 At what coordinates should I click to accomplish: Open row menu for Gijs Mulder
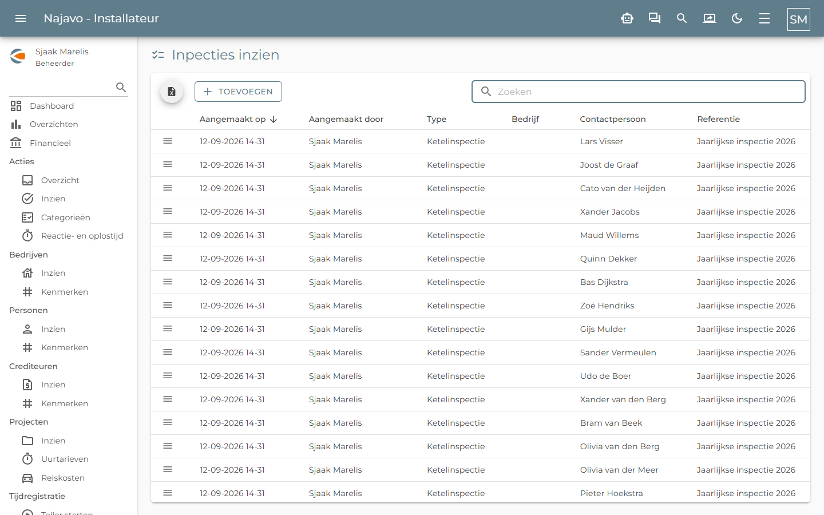168,328
